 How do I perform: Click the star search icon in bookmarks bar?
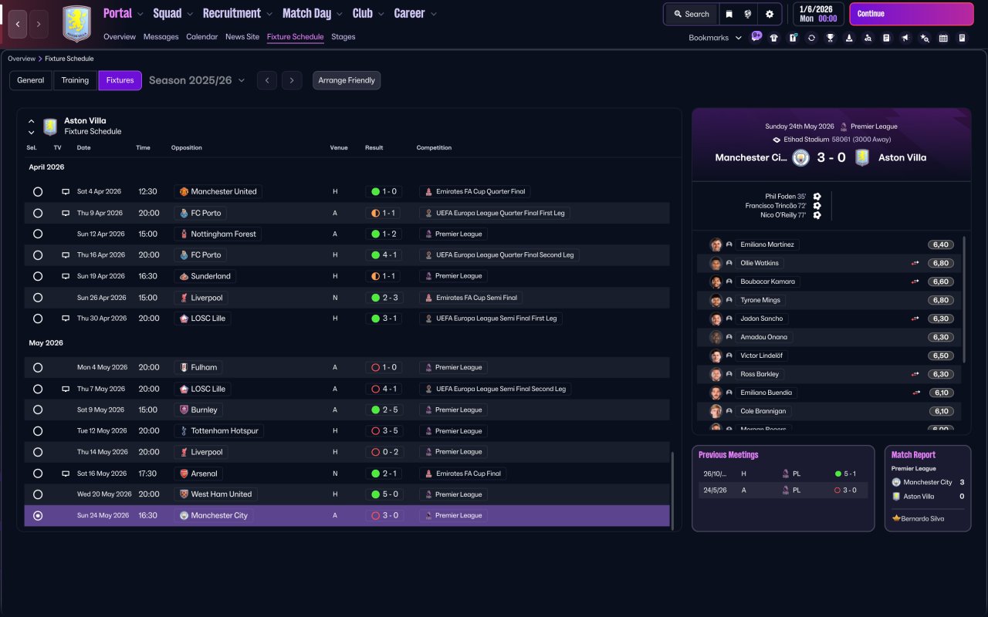pyautogui.click(x=925, y=38)
